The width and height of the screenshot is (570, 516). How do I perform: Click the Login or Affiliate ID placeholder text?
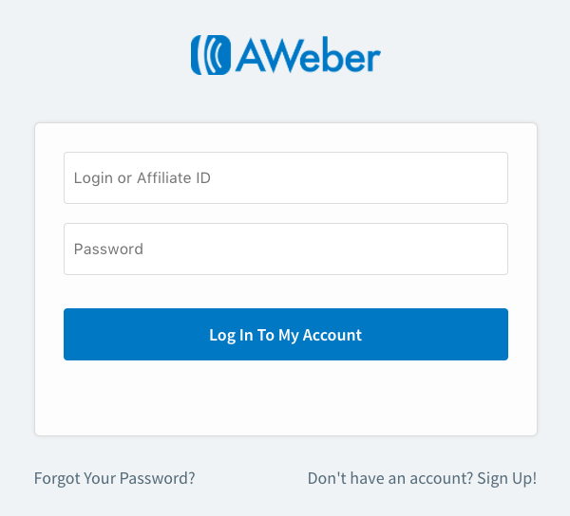coord(142,178)
